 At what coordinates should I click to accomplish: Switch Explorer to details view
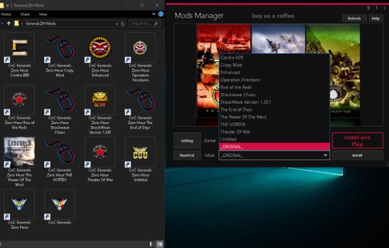click(x=151, y=244)
